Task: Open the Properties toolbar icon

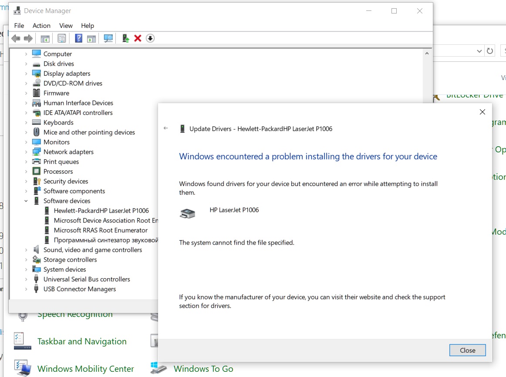Action: [x=62, y=38]
